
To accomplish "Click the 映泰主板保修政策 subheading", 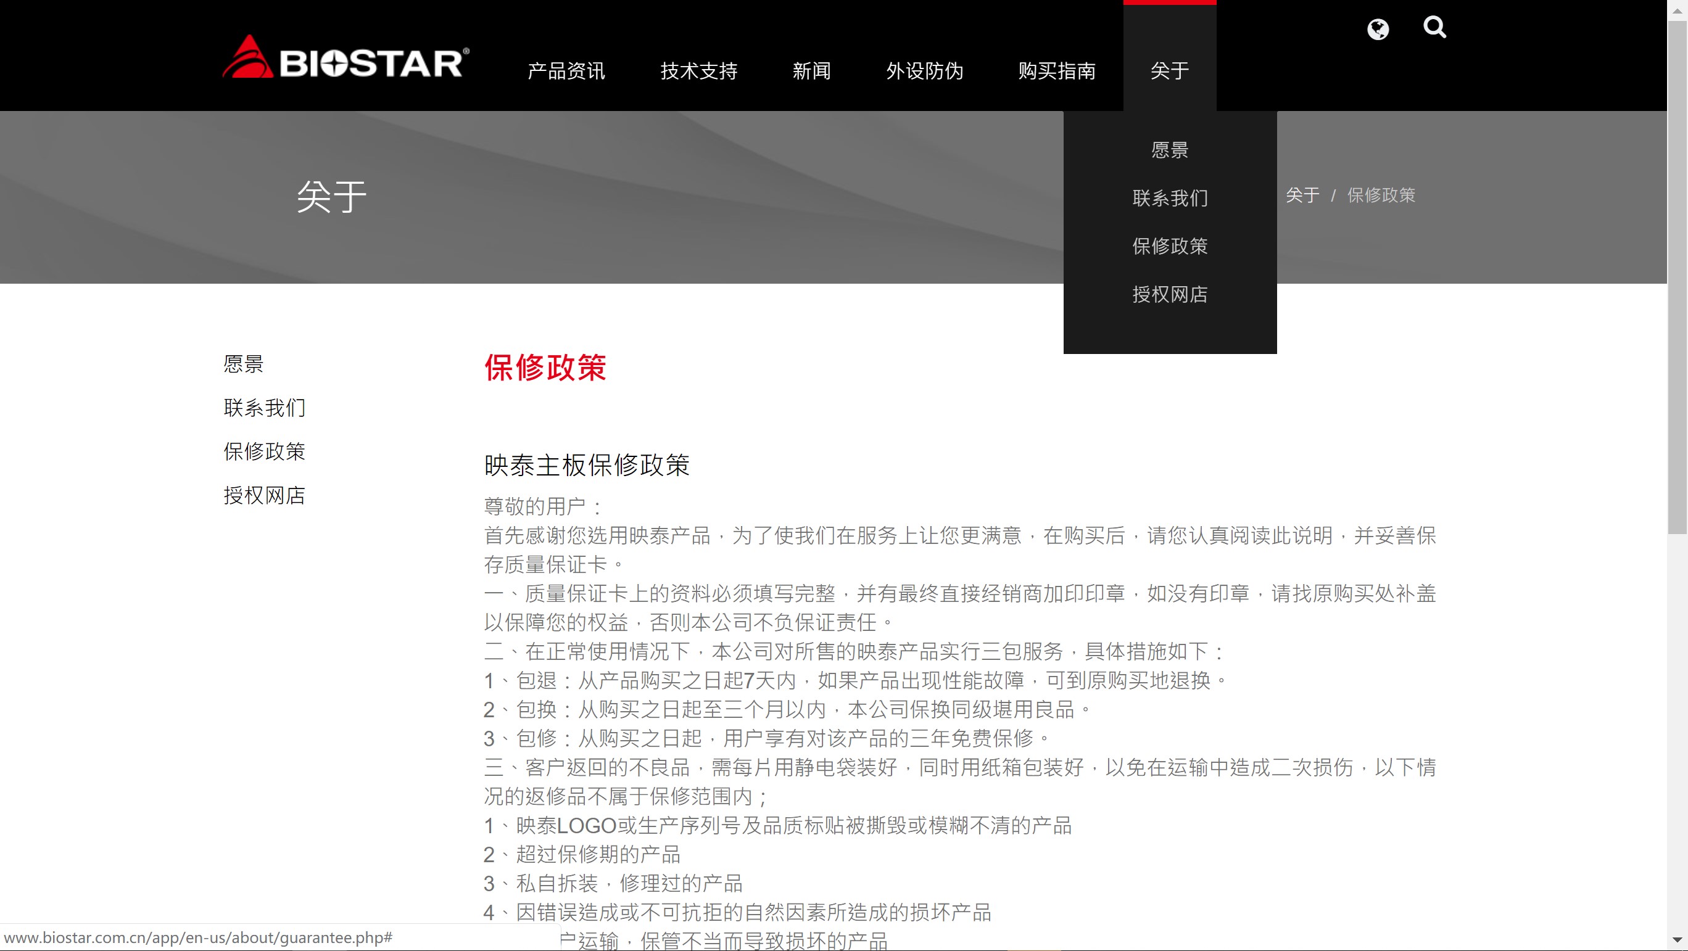I will tap(587, 465).
